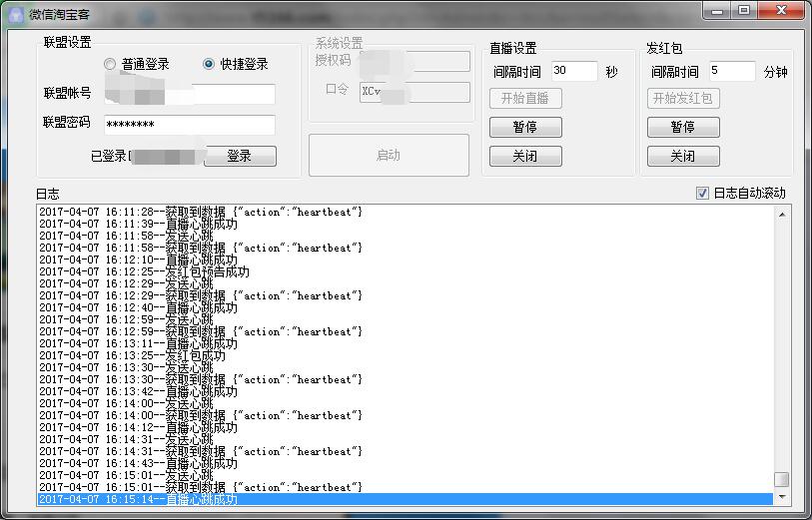This screenshot has width=812, height=520.
Task: Select log row 16:15:14 直播心跳成功
Action: tap(405, 499)
